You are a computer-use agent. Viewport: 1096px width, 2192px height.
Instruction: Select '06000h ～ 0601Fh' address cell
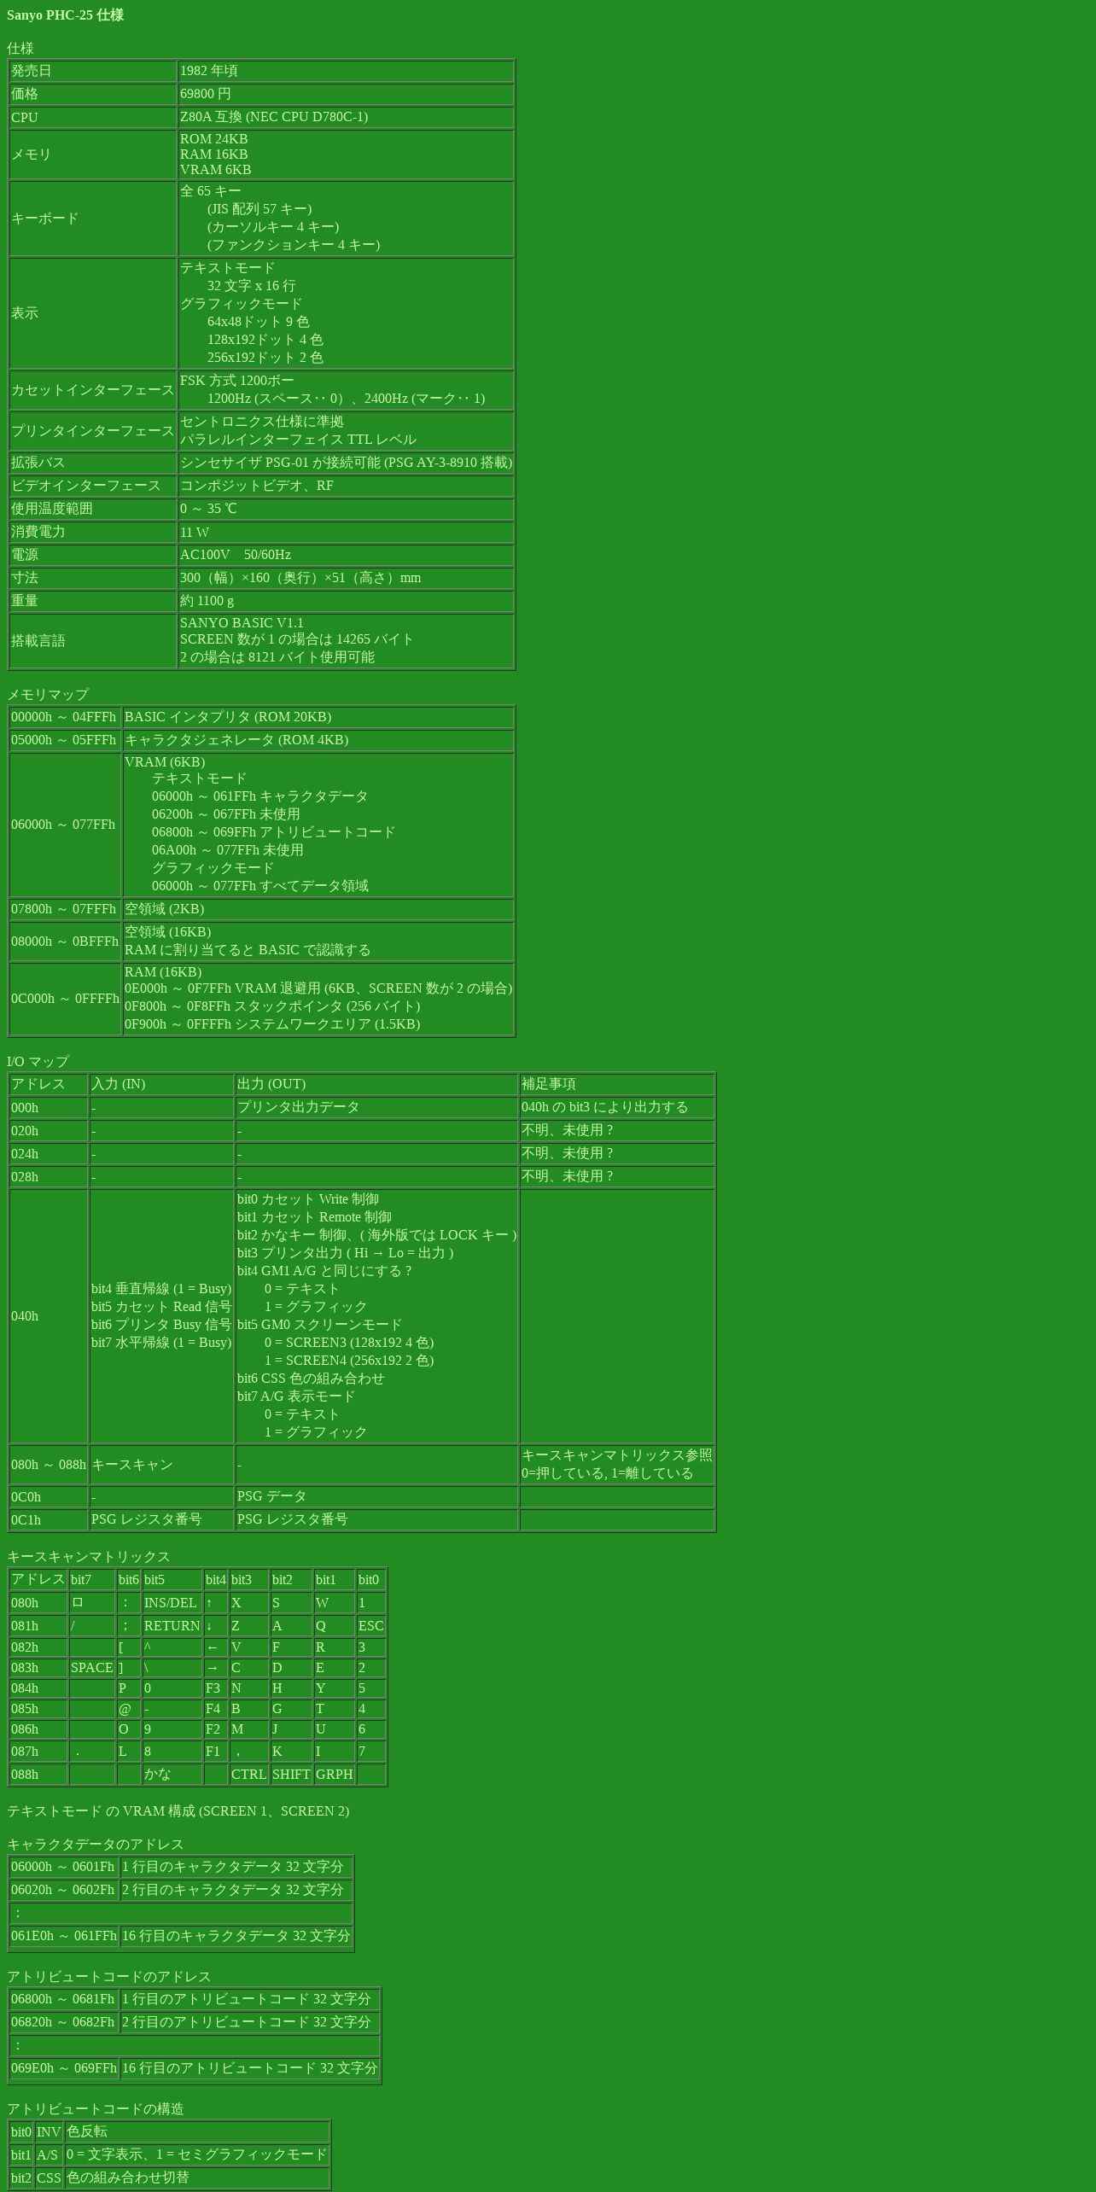pos(64,1867)
